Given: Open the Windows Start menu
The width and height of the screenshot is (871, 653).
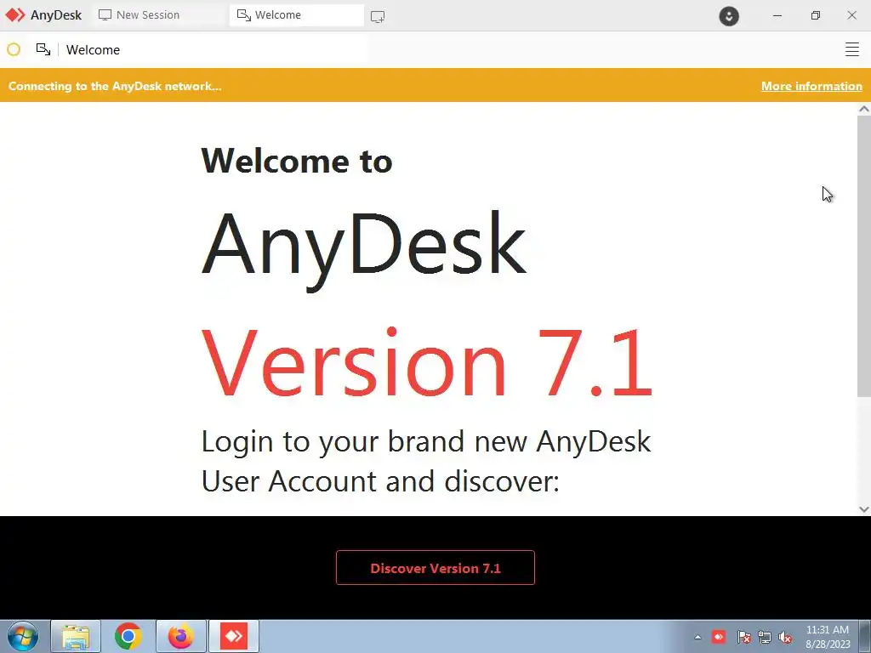Looking at the screenshot, I should (23, 636).
